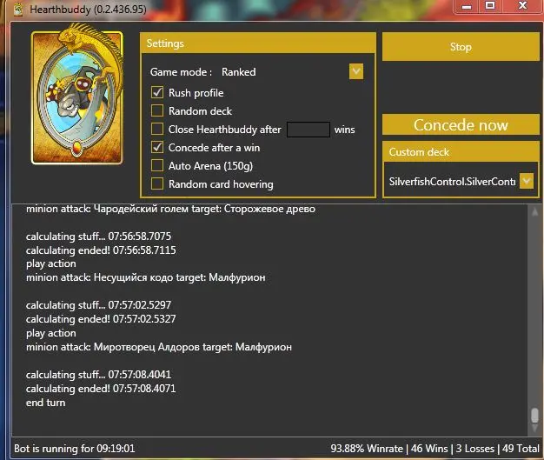Click the '49 Total' status entry
This screenshot has width=544, height=460.
(x=521, y=448)
